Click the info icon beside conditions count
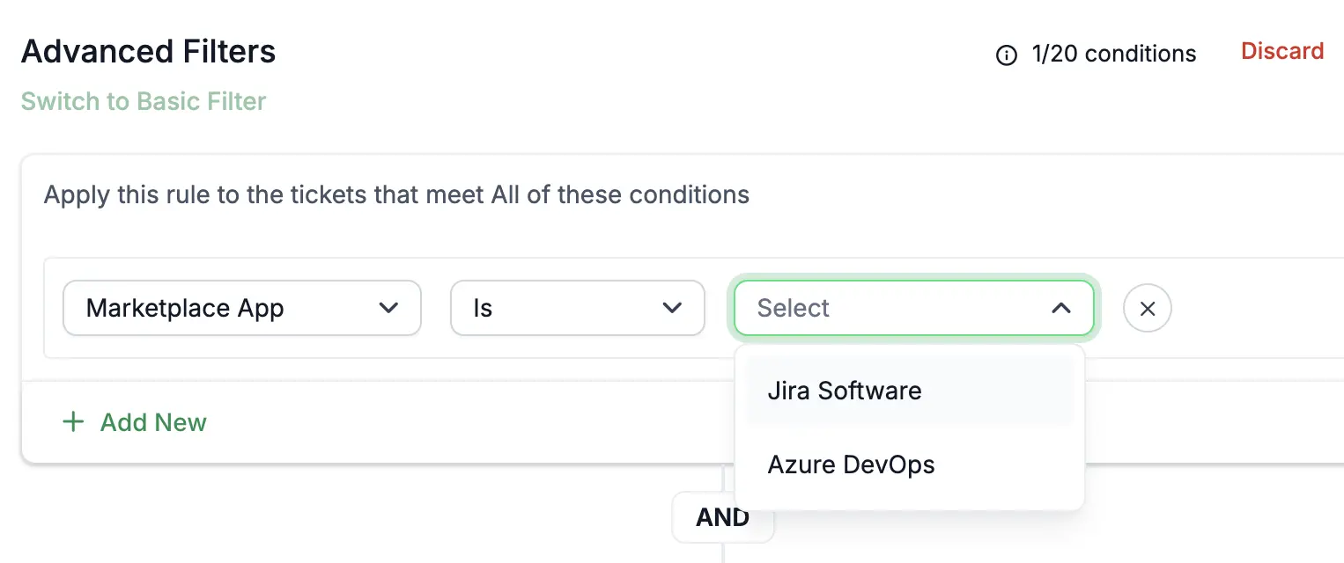Screen dimensions: 1344x563 tap(1006, 55)
